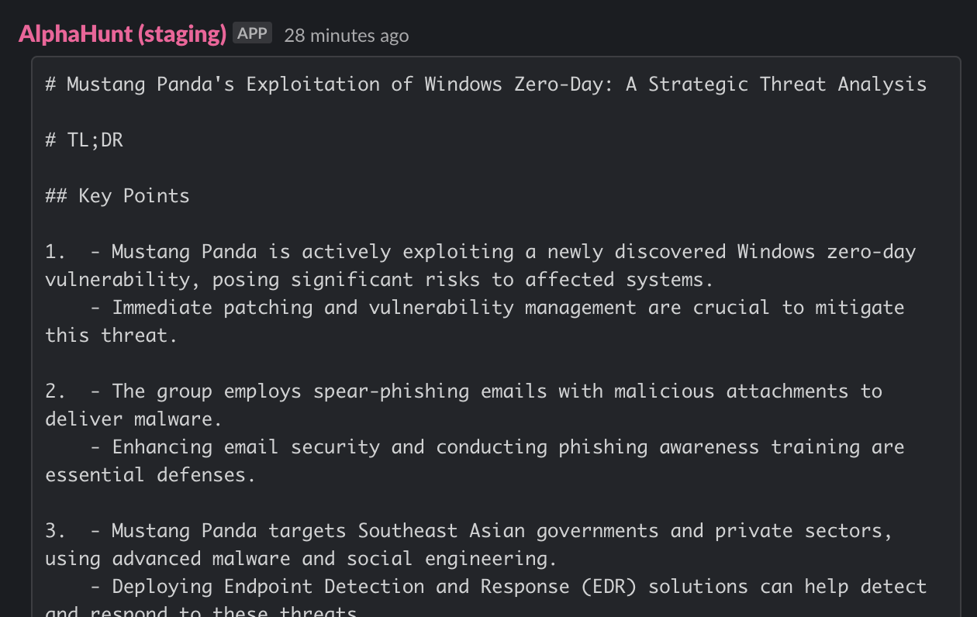
Task: Click the '## Key Points' heading
Action: (118, 196)
